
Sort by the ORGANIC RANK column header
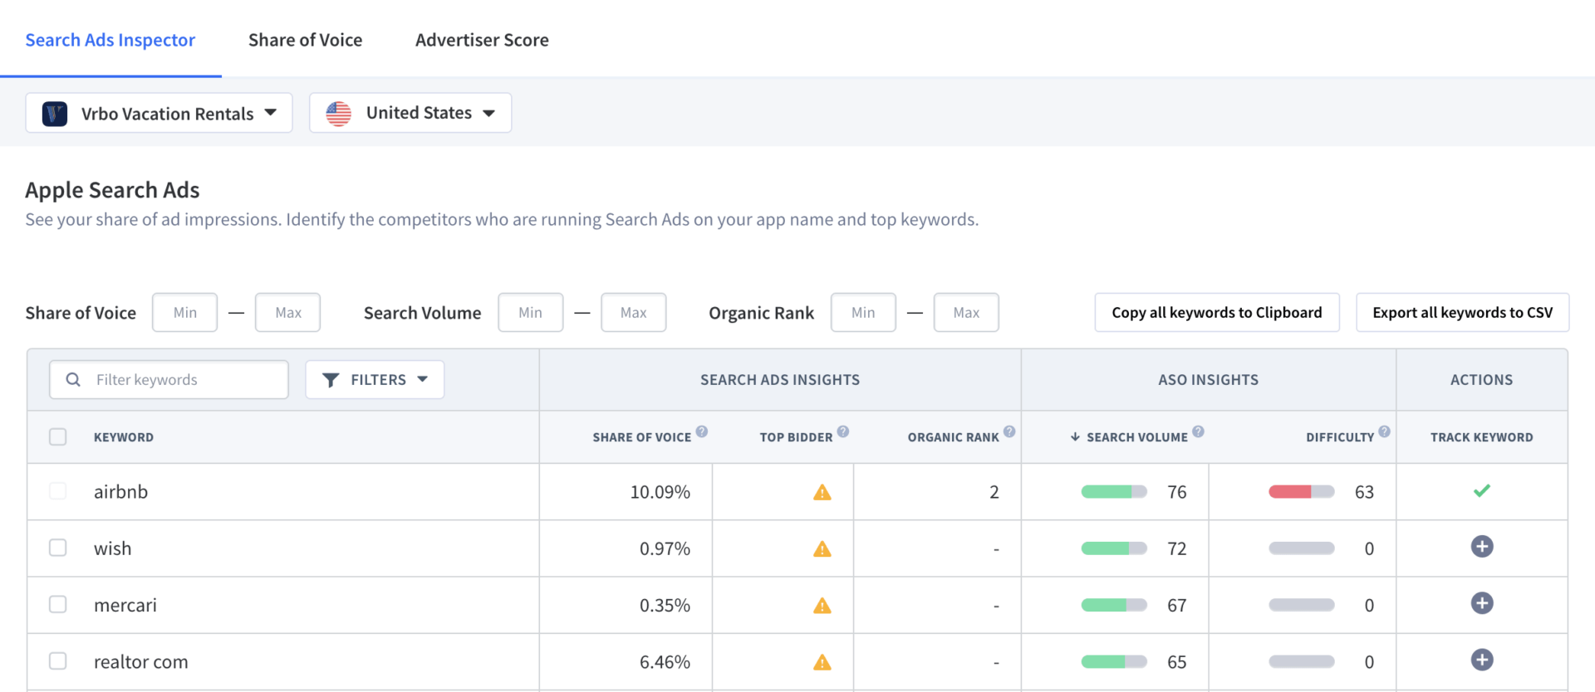pos(953,437)
